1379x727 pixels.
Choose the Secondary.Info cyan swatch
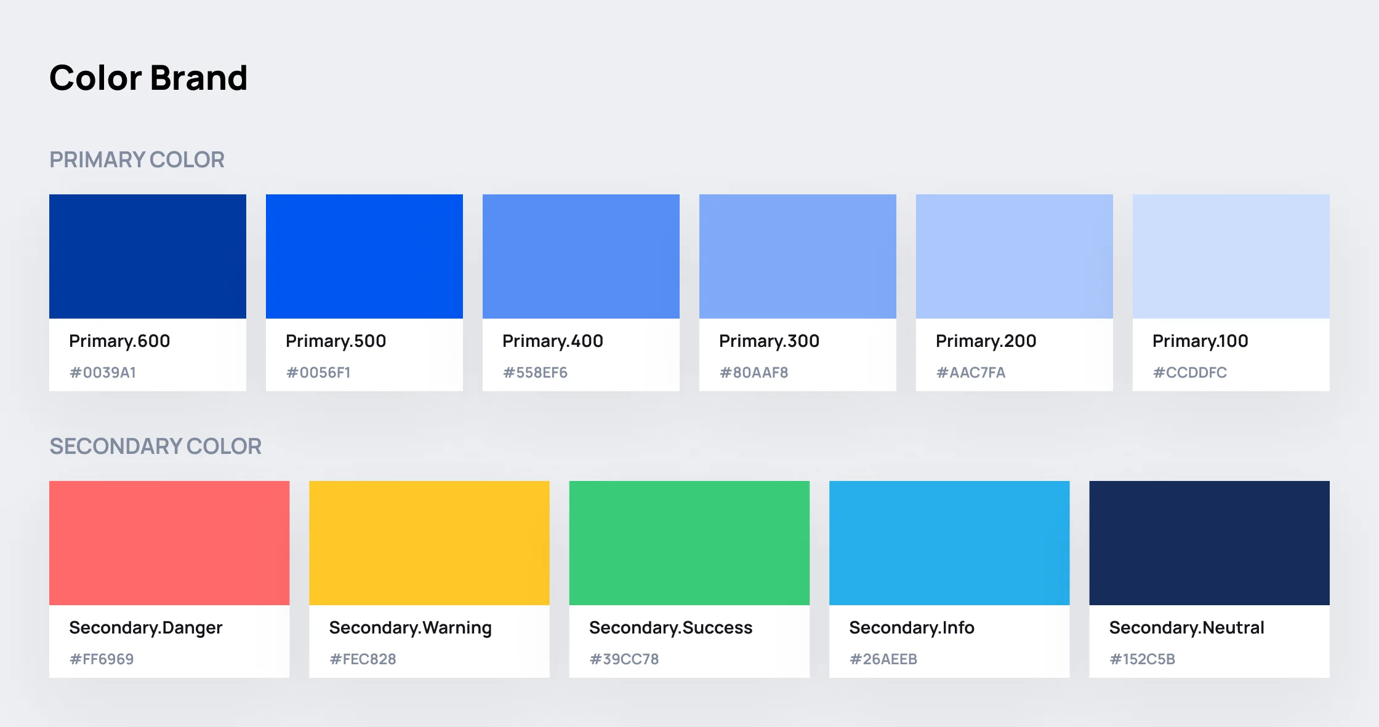coord(949,543)
